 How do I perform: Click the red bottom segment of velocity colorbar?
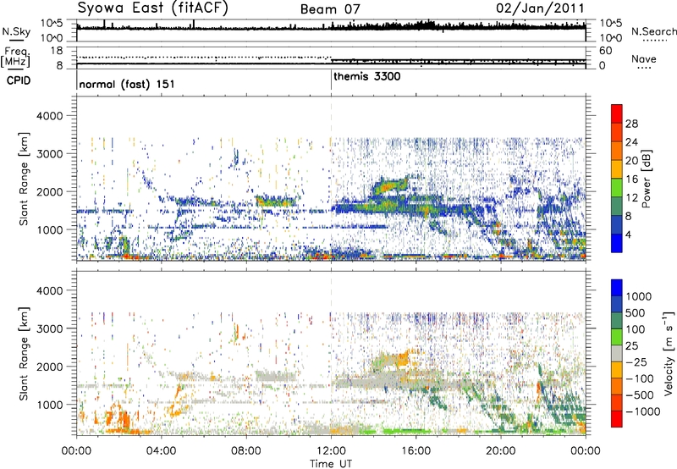(x=617, y=419)
